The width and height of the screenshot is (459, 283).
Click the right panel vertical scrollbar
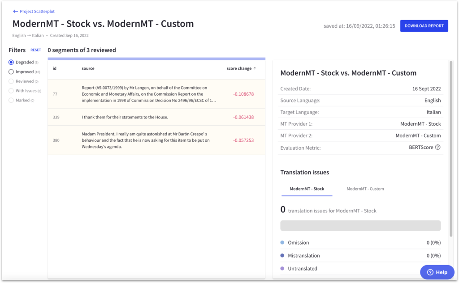click(451, 148)
